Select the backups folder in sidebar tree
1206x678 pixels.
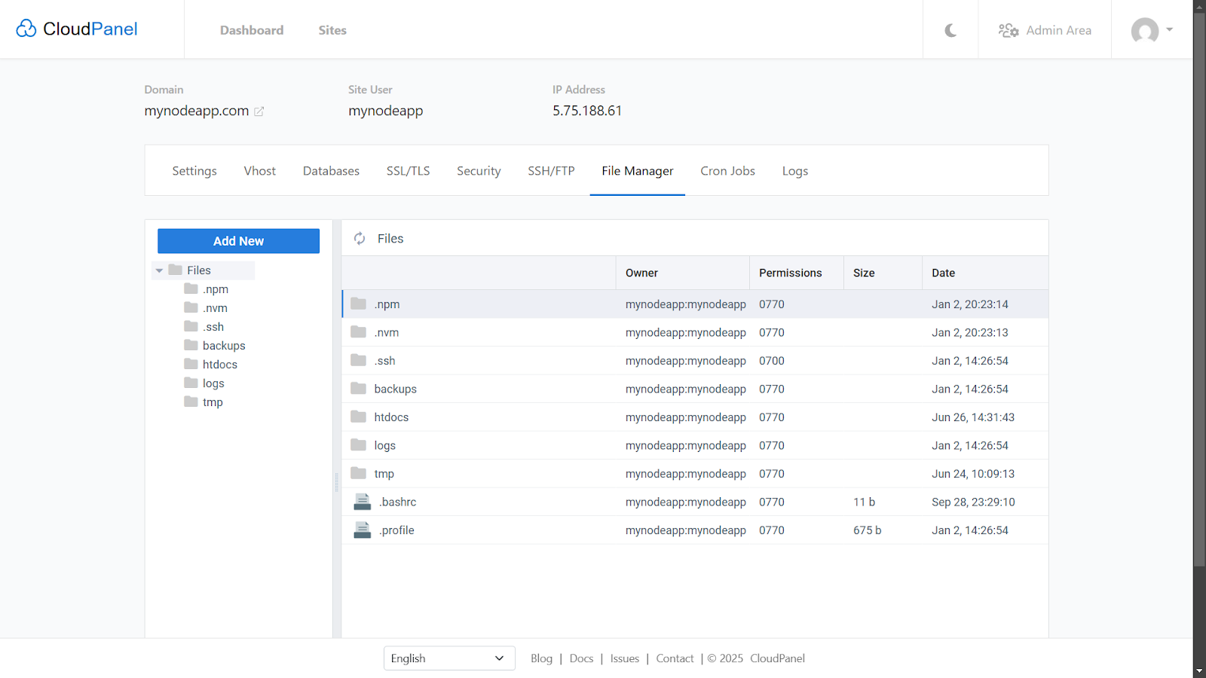click(223, 346)
